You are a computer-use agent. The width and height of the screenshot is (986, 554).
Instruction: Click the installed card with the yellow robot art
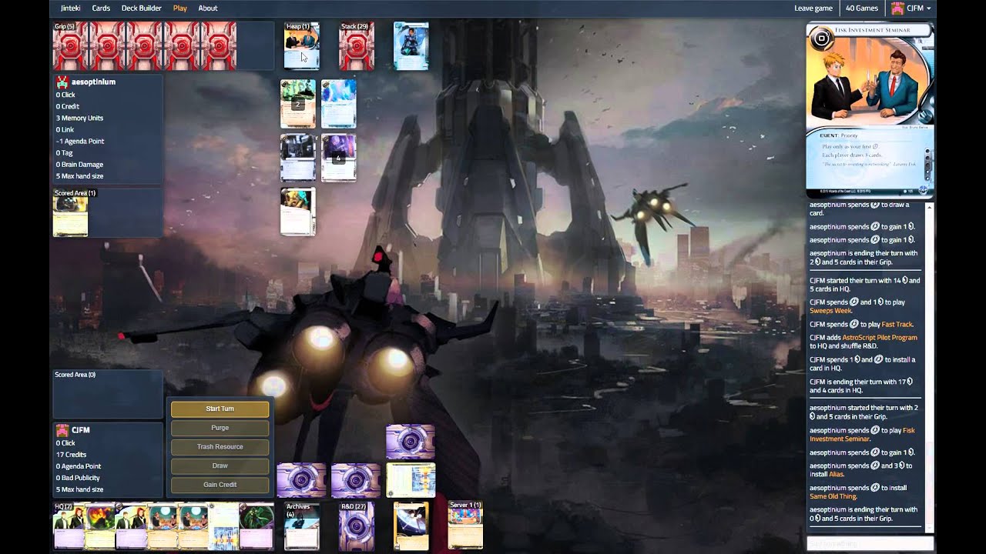pos(298,212)
